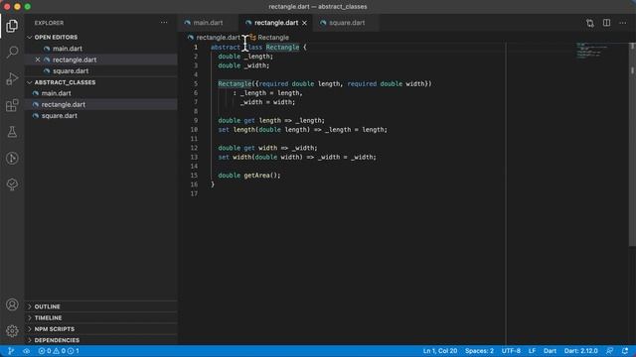This screenshot has height=357, width=636.
Task: Change indentation via Spaces: 2
Action: click(479, 351)
